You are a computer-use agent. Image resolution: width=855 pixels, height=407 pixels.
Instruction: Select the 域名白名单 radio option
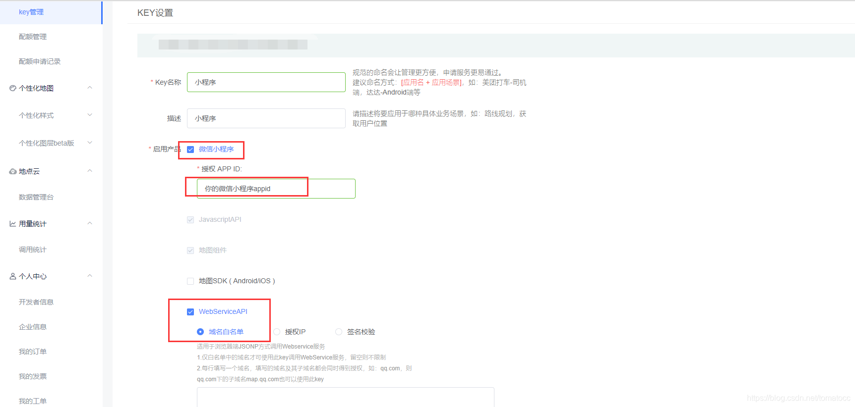(x=200, y=332)
